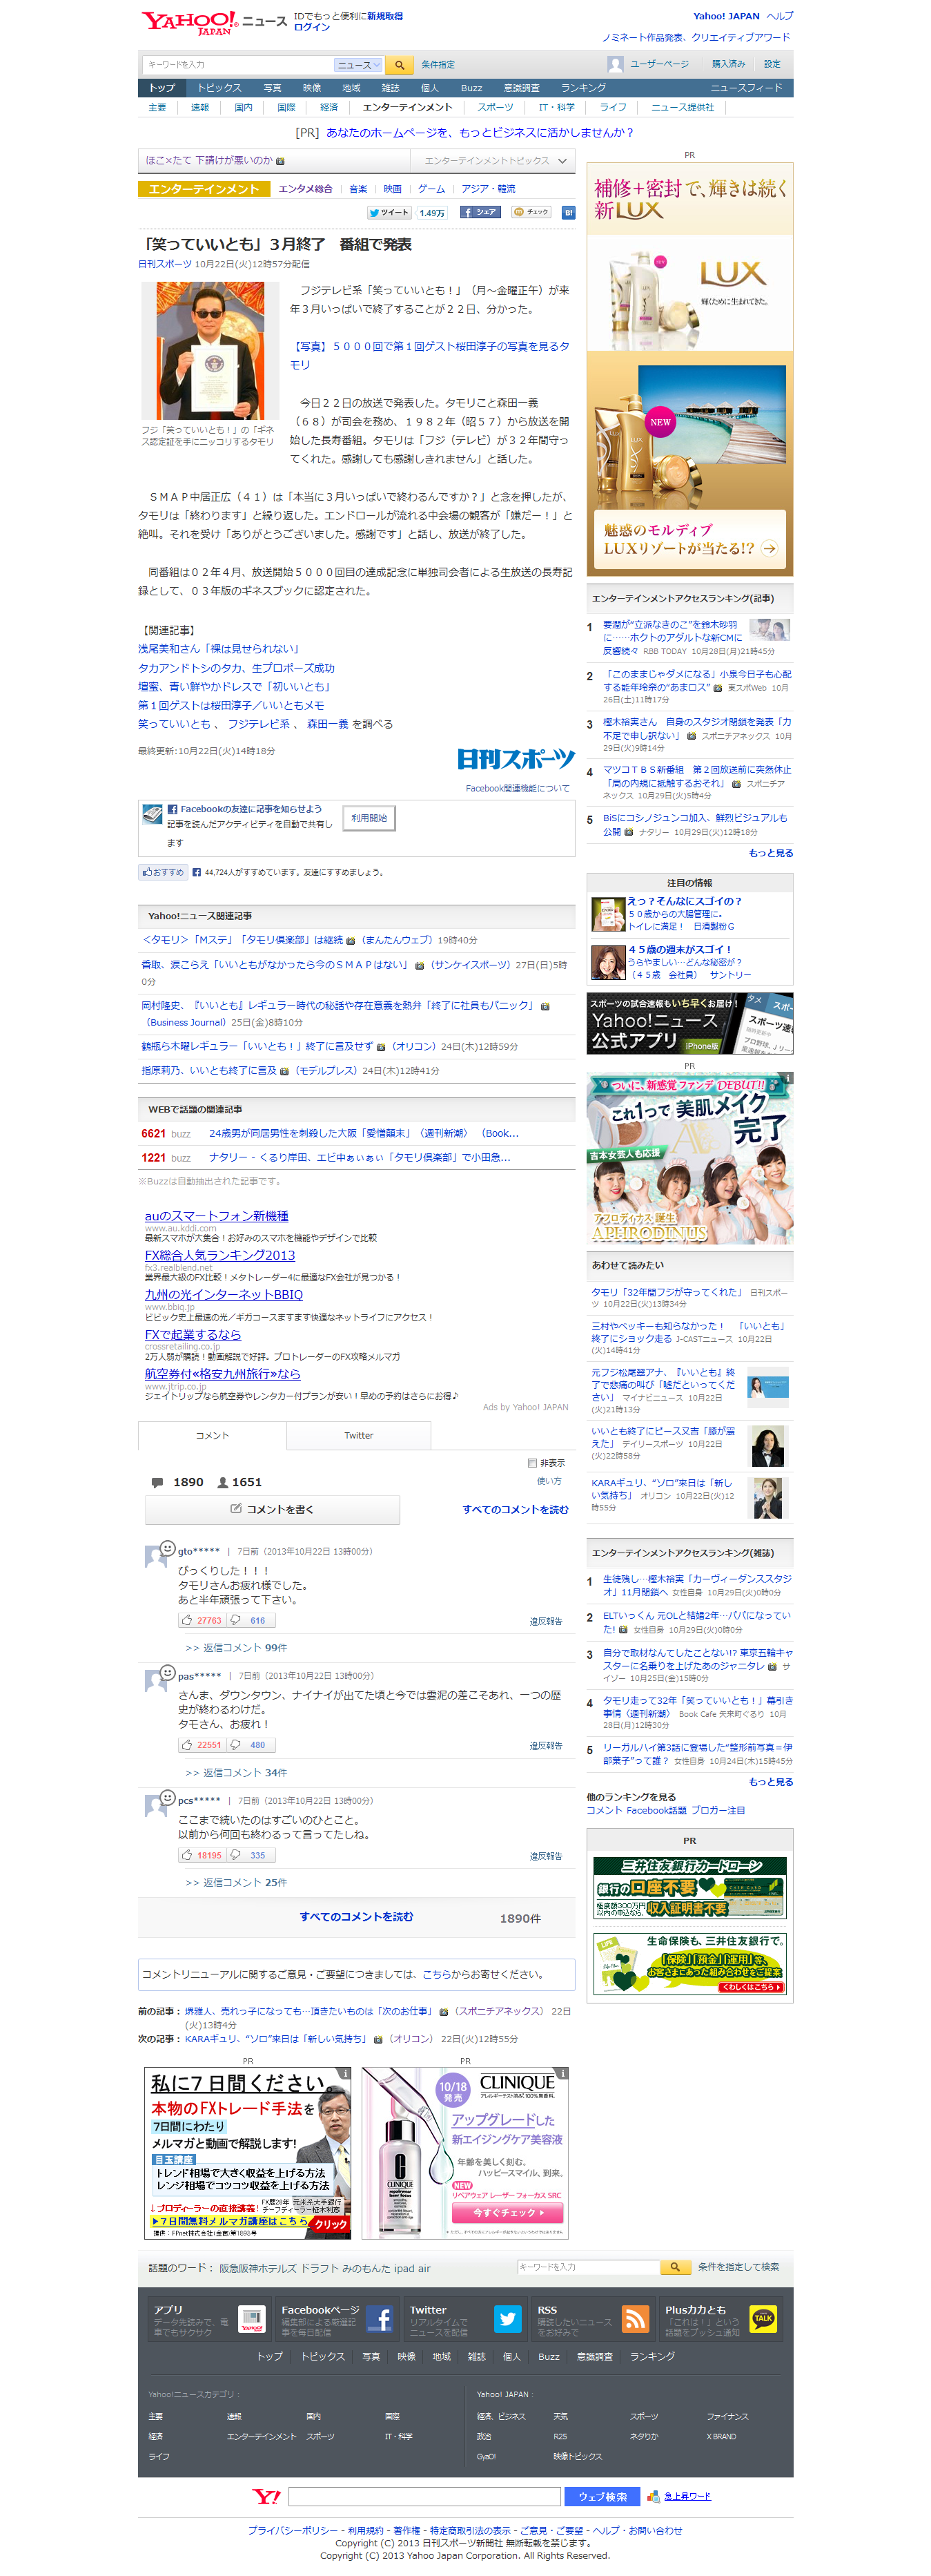Click top keyword search input field
Screen dimensions: 931x2576
coord(236,65)
